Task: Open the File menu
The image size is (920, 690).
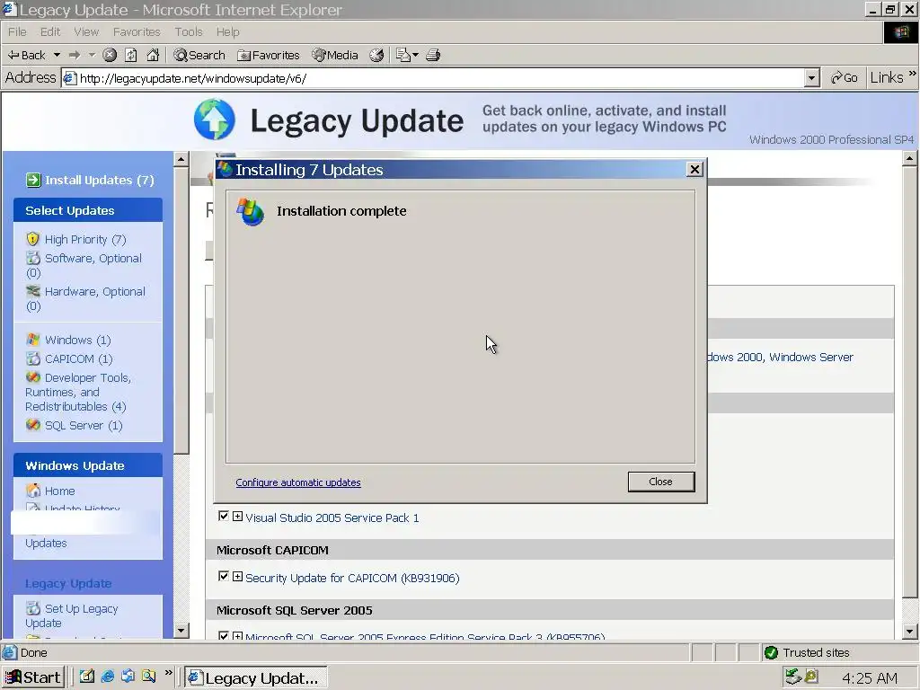Action: 17,31
